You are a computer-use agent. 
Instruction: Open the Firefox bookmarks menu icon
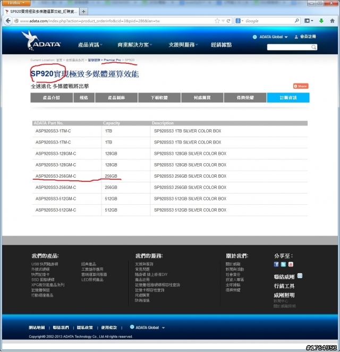309,21
